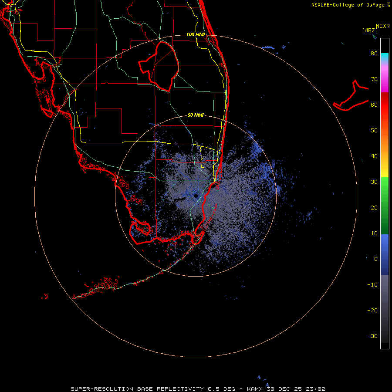Screen dimensions: 392x392
Task: Click the 40 dBZ scale value
Action: [374, 156]
